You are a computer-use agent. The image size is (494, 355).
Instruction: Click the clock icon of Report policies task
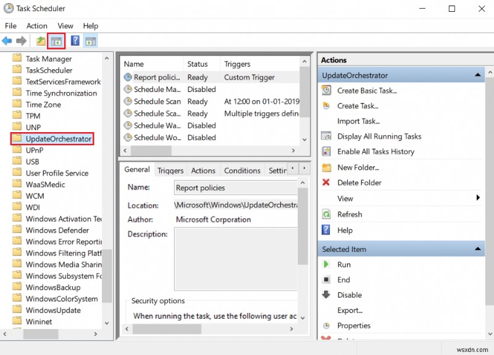pyautogui.click(x=128, y=77)
